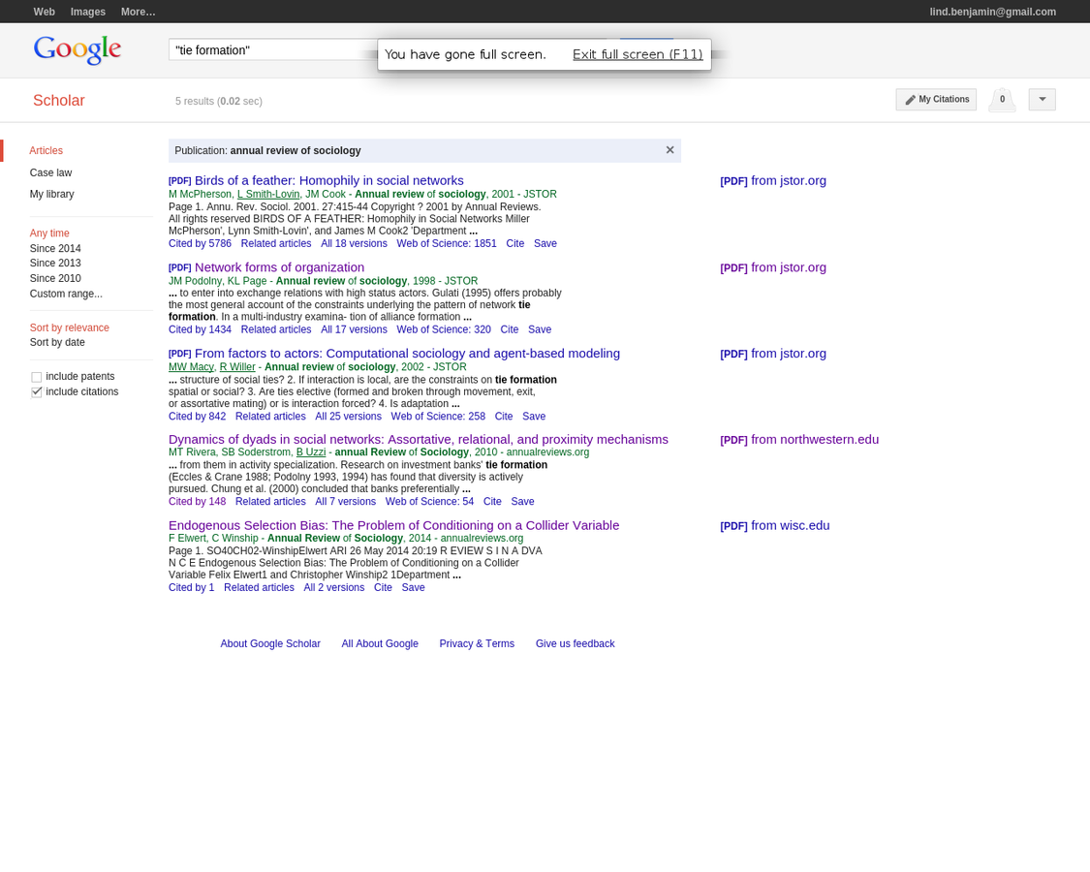This screenshot has width=1090, height=872.
Task: Filter results Since 2014
Action: (x=55, y=248)
